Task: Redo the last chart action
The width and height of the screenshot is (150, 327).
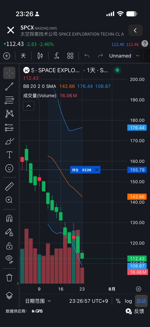Action: pyautogui.click(x=100, y=56)
